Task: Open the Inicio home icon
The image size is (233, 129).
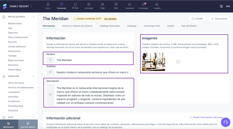Action: 48,4
